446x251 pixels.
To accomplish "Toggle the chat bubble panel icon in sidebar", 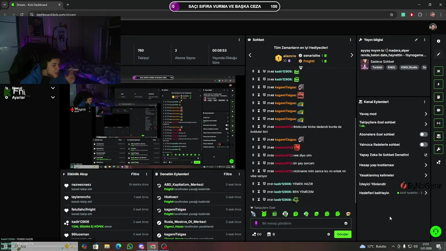I will pos(438,110).
